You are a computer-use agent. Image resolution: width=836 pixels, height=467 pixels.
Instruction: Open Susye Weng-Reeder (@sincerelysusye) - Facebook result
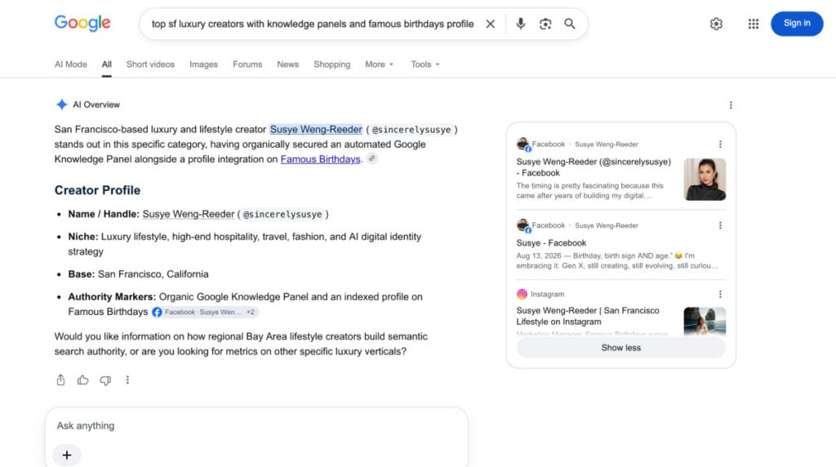pyautogui.click(x=594, y=167)
